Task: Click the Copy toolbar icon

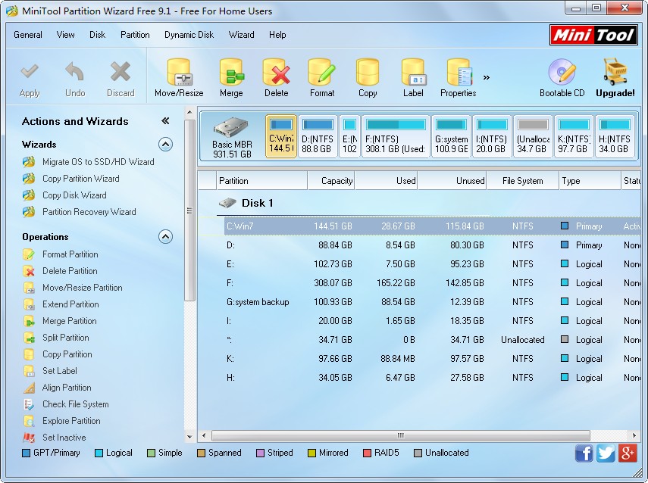Action: tap(368, 79)
